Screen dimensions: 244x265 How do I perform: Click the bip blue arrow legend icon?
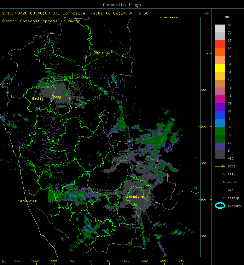220,190
